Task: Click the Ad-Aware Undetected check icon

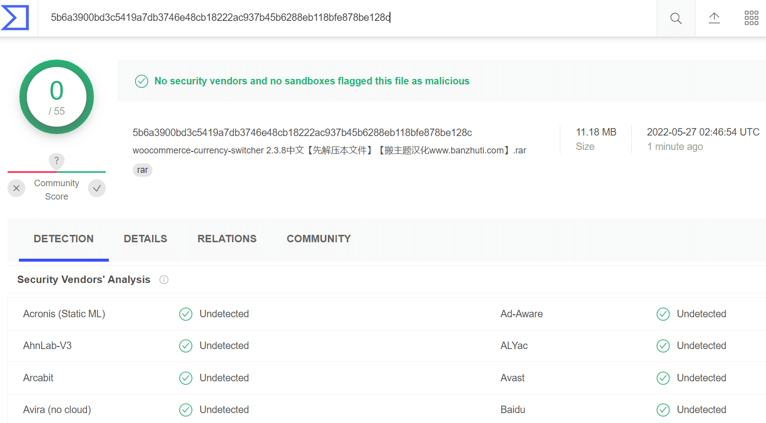Action: (663, 314)
